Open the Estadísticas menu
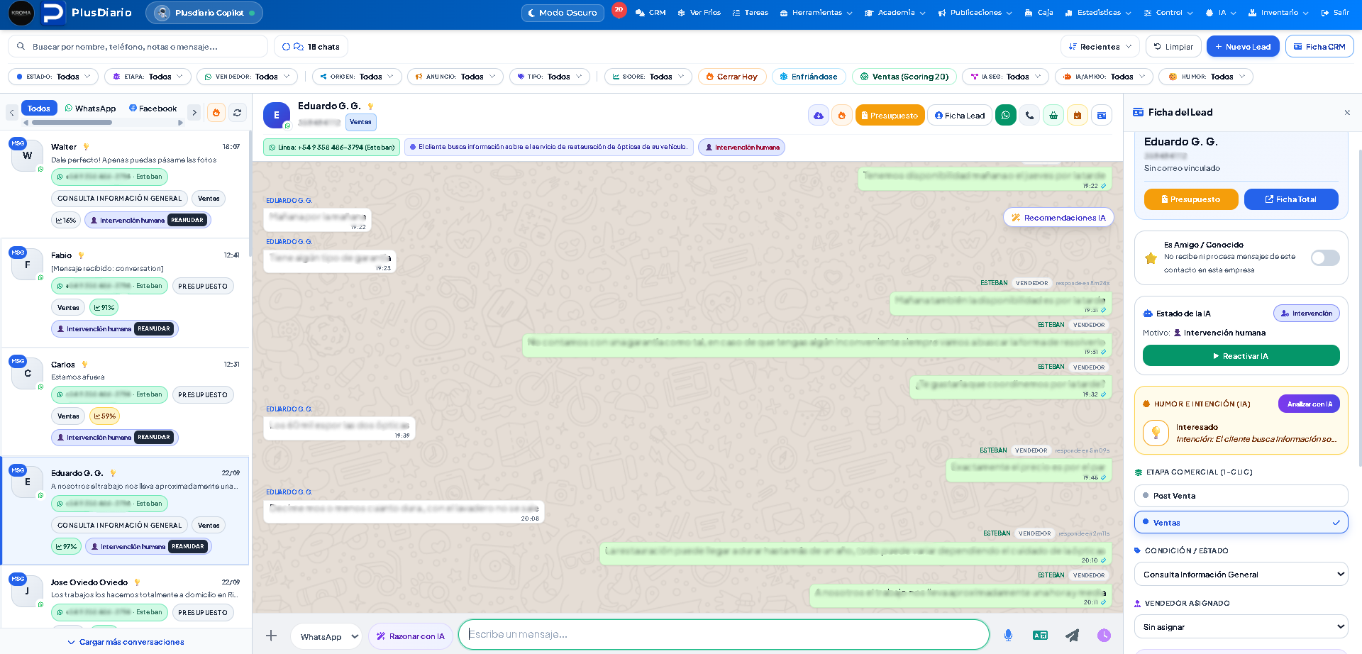This screenshot has height=654, width=1362. click(1099, 13)
